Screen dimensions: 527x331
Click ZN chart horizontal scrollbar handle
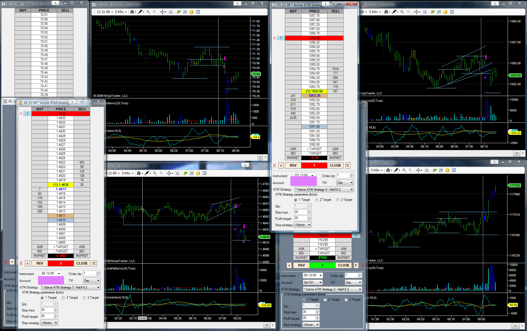tap(515, 326)
